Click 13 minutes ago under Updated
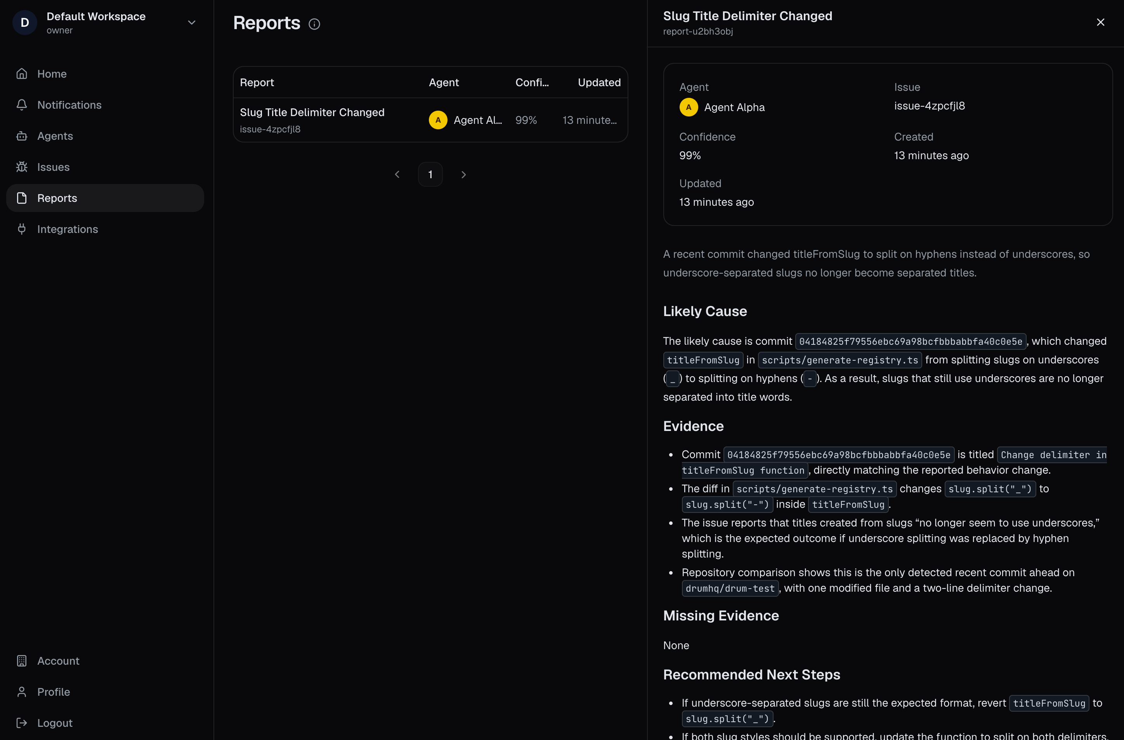Viewport: 1124px width, 740px height. pos(716,202)
